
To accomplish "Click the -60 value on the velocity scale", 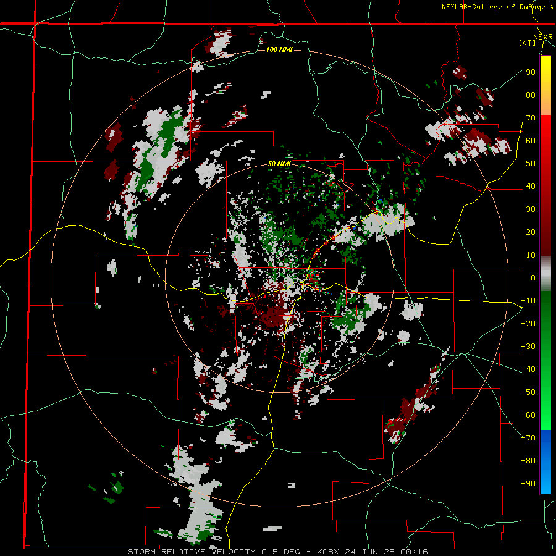I will 528,415.
